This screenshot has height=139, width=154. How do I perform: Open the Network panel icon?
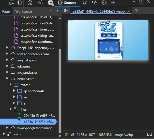(85, 3)
